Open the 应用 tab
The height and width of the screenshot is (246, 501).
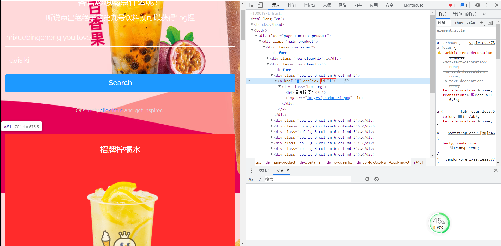pos(374,5)
